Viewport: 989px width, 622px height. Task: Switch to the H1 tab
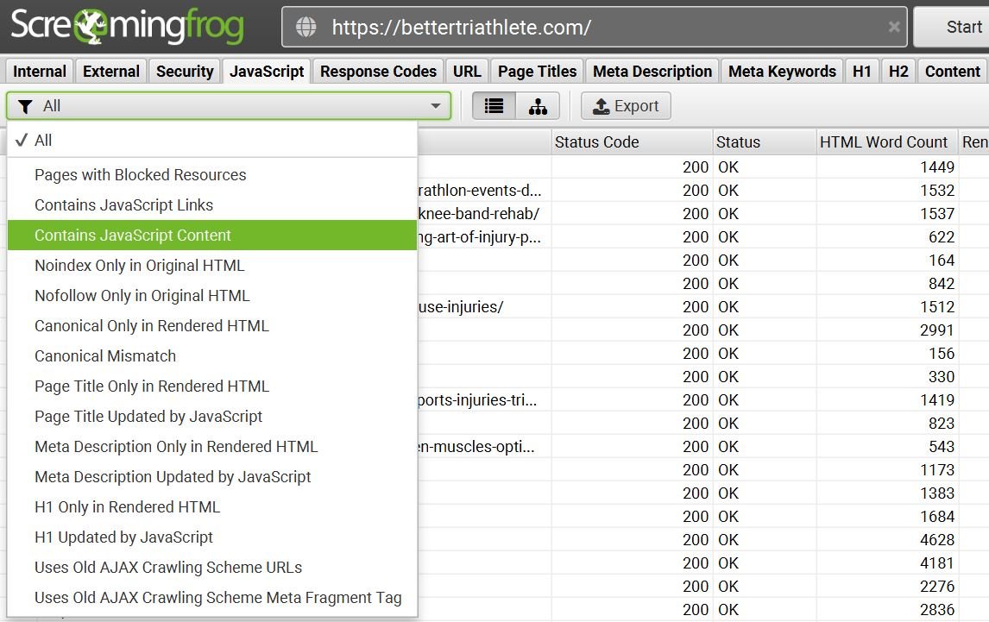pos(862,71)
